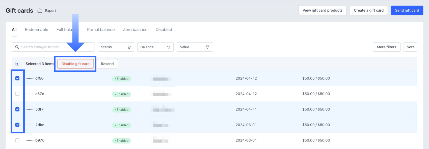Click the Balance filter funnel icon

coord(169,47)
